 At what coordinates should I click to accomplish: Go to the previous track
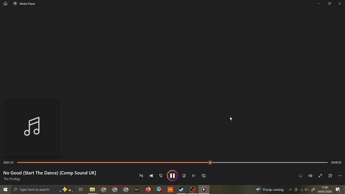[x=151, y=176]
